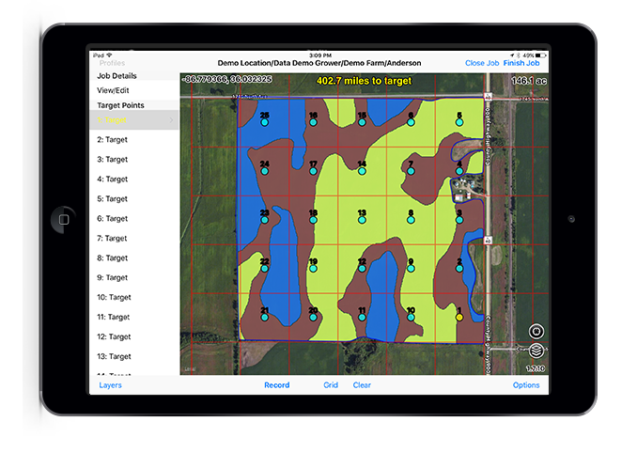Open the map layers stack icon
This screenshot has width=637, height=453.
[536, 351]
